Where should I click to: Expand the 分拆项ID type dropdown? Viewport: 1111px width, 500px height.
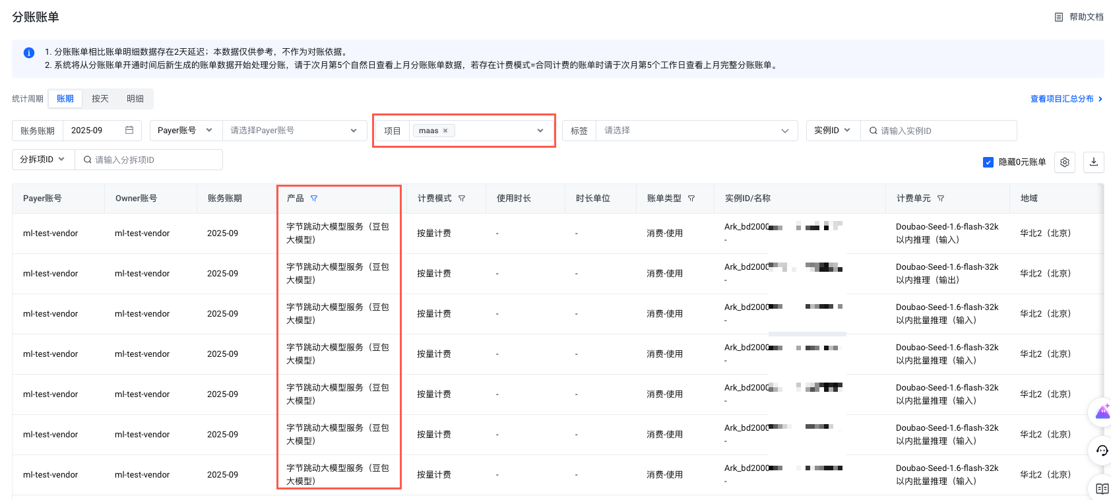(43, 160)
